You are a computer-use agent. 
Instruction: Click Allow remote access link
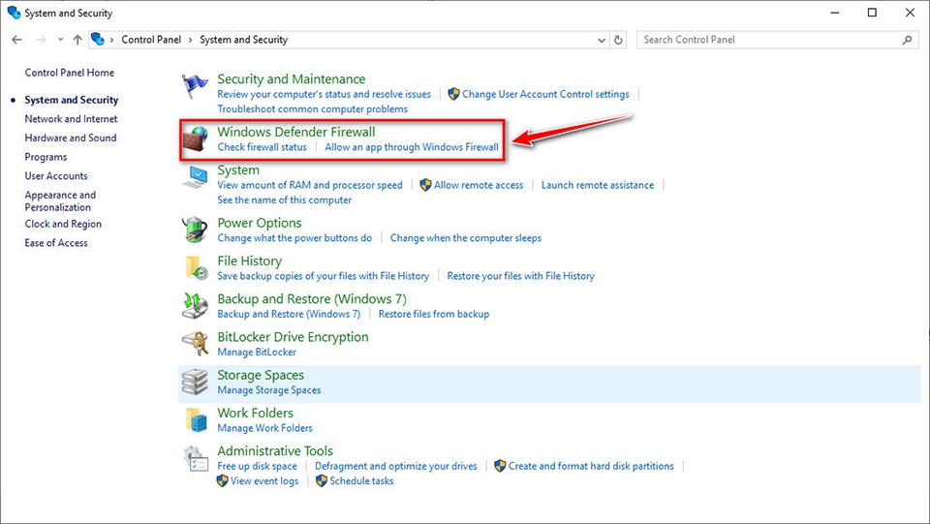coord(478,185)
